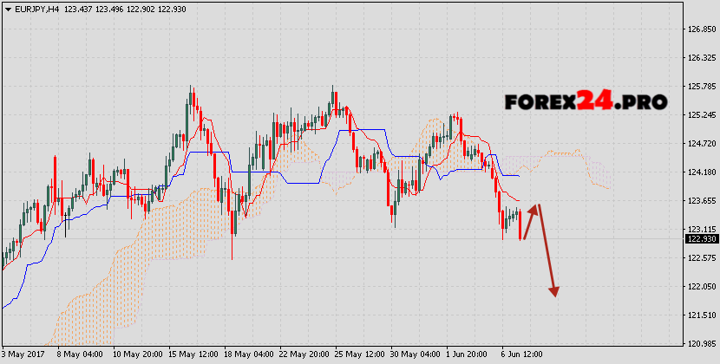This screenshot has height=364, width=720.
Task: Click the triangle arrow before EURJPY,H4
Action: [7, 7]
